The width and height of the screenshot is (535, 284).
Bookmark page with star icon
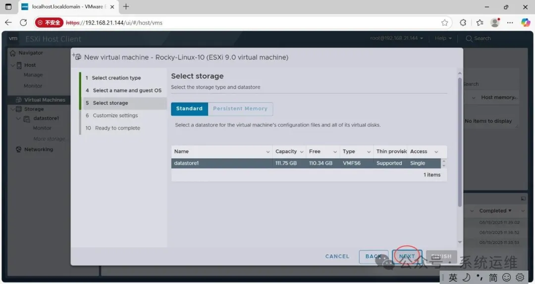pyautogui.click(x=444, y=22)
